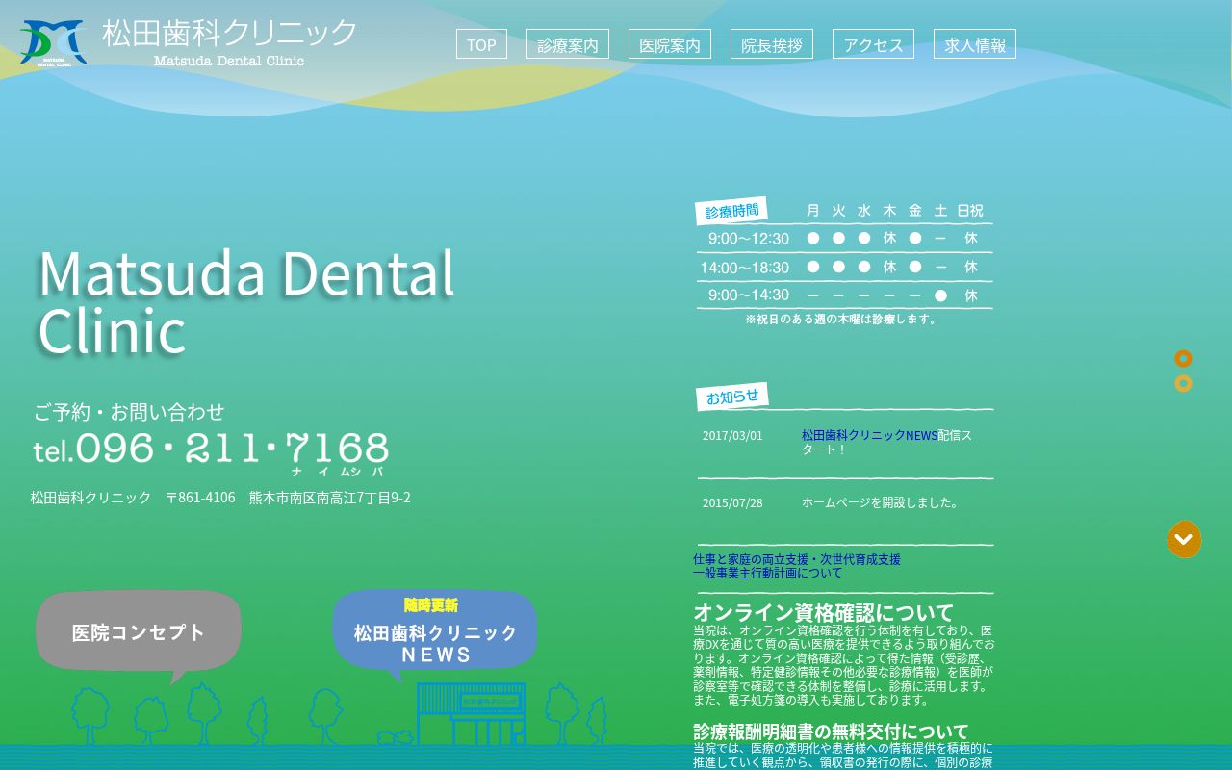
Task: Click the 医院コンセプト speech bubble button
Action: [139, 635]
